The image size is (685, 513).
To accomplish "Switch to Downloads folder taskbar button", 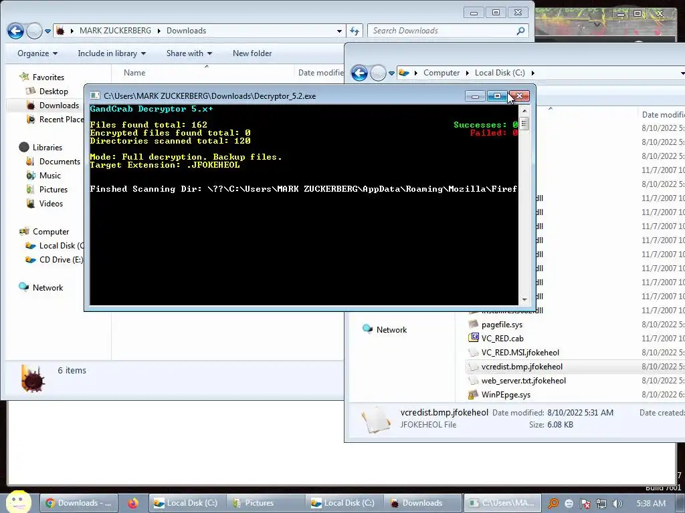I will tap(423, 503).
